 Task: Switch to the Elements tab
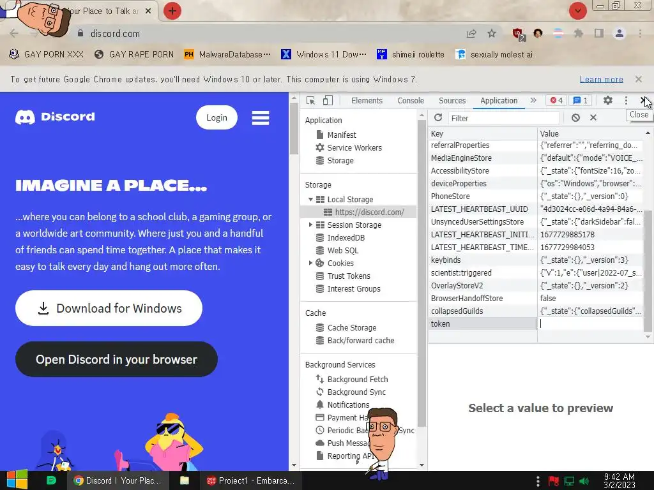point(367,100)
